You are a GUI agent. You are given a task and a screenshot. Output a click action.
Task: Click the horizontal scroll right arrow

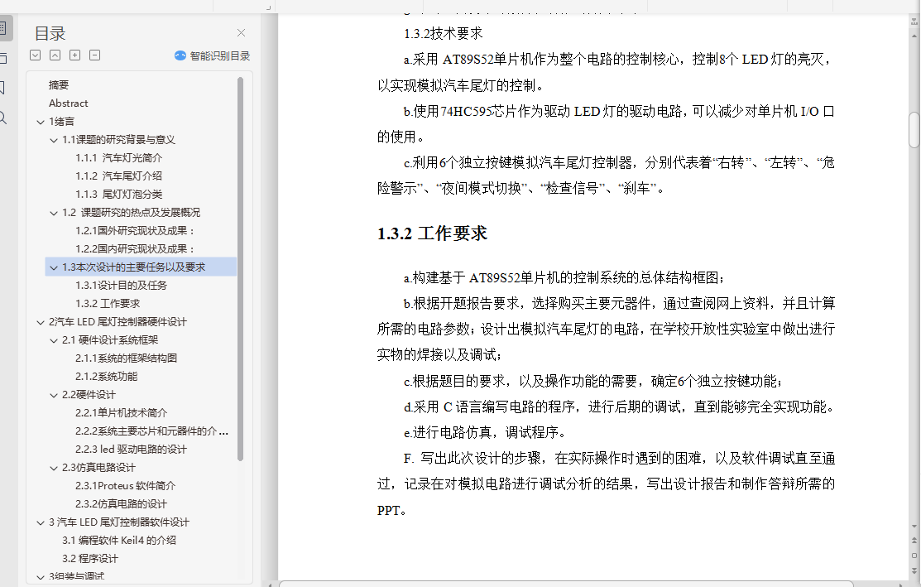[902, 584]
